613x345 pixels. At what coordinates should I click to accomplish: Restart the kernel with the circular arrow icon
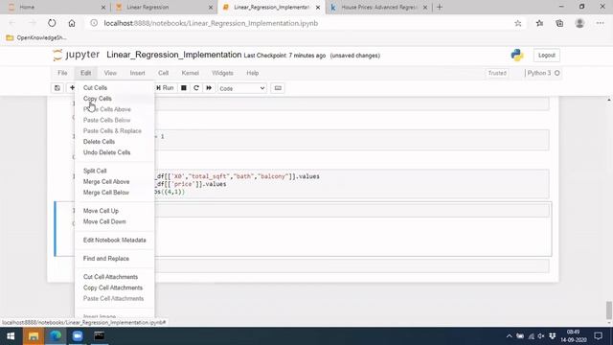click(196, 88)
